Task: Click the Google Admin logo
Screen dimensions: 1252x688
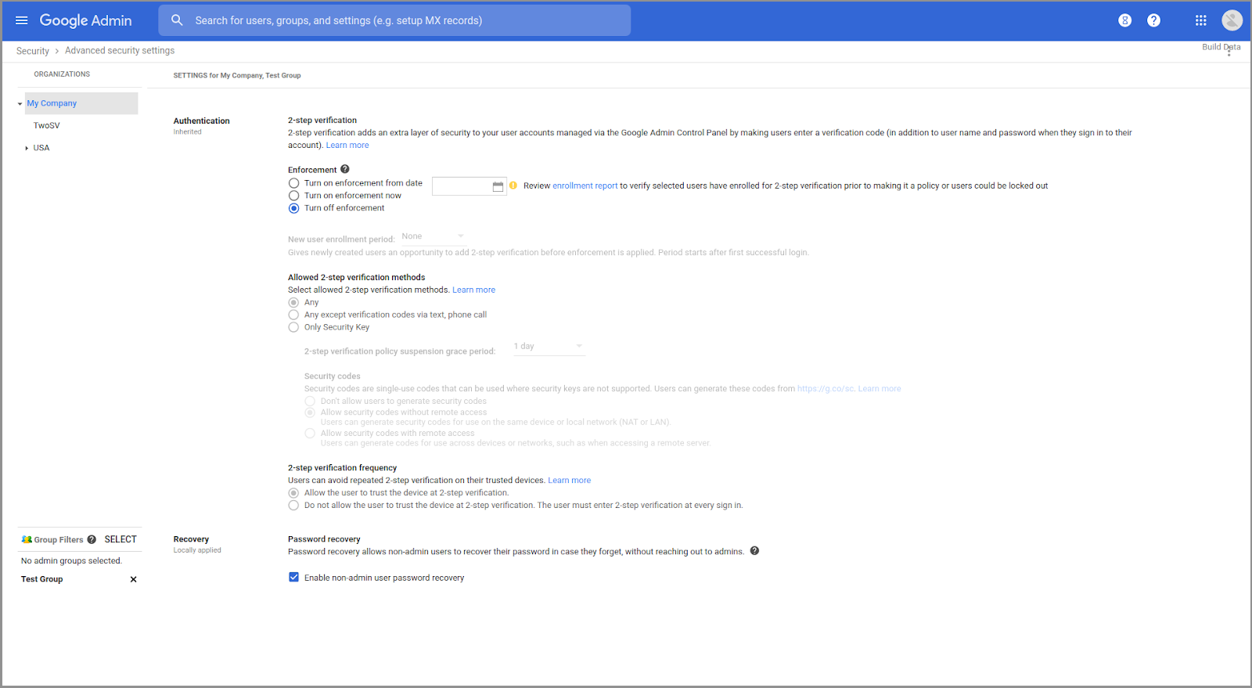Action: [x=85, y=20]
